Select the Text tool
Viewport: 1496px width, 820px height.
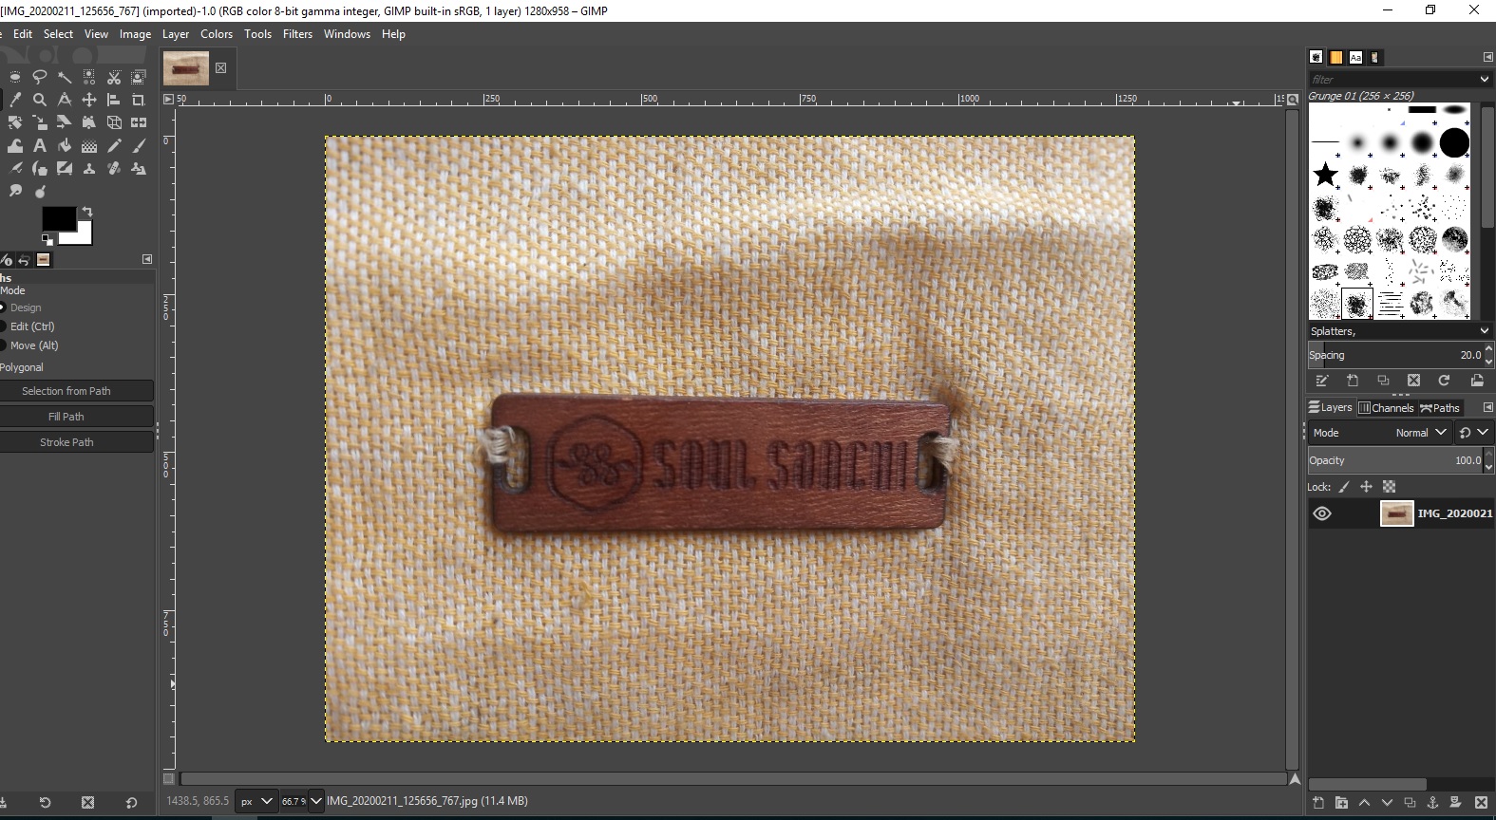coord(40,145)
